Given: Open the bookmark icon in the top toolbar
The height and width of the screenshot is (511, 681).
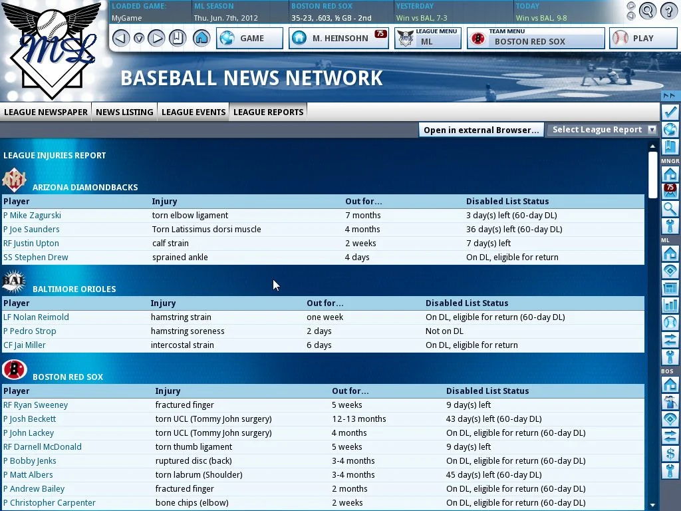Looking at the screenshot, I should (177, 38).
